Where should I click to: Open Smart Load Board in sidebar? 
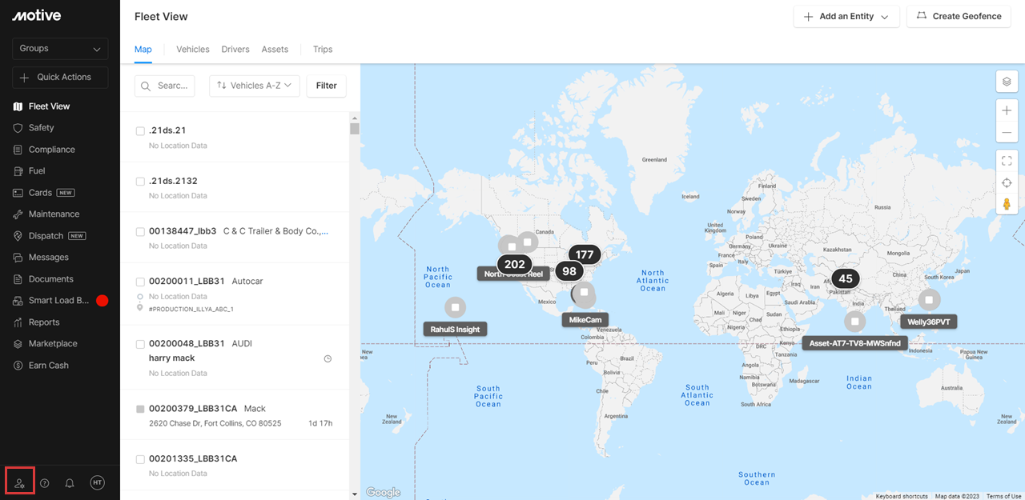click(58, 301)
